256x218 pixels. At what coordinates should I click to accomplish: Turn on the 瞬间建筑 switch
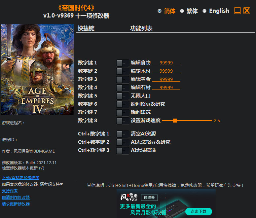pyautogui.click(x=123, y=113)
